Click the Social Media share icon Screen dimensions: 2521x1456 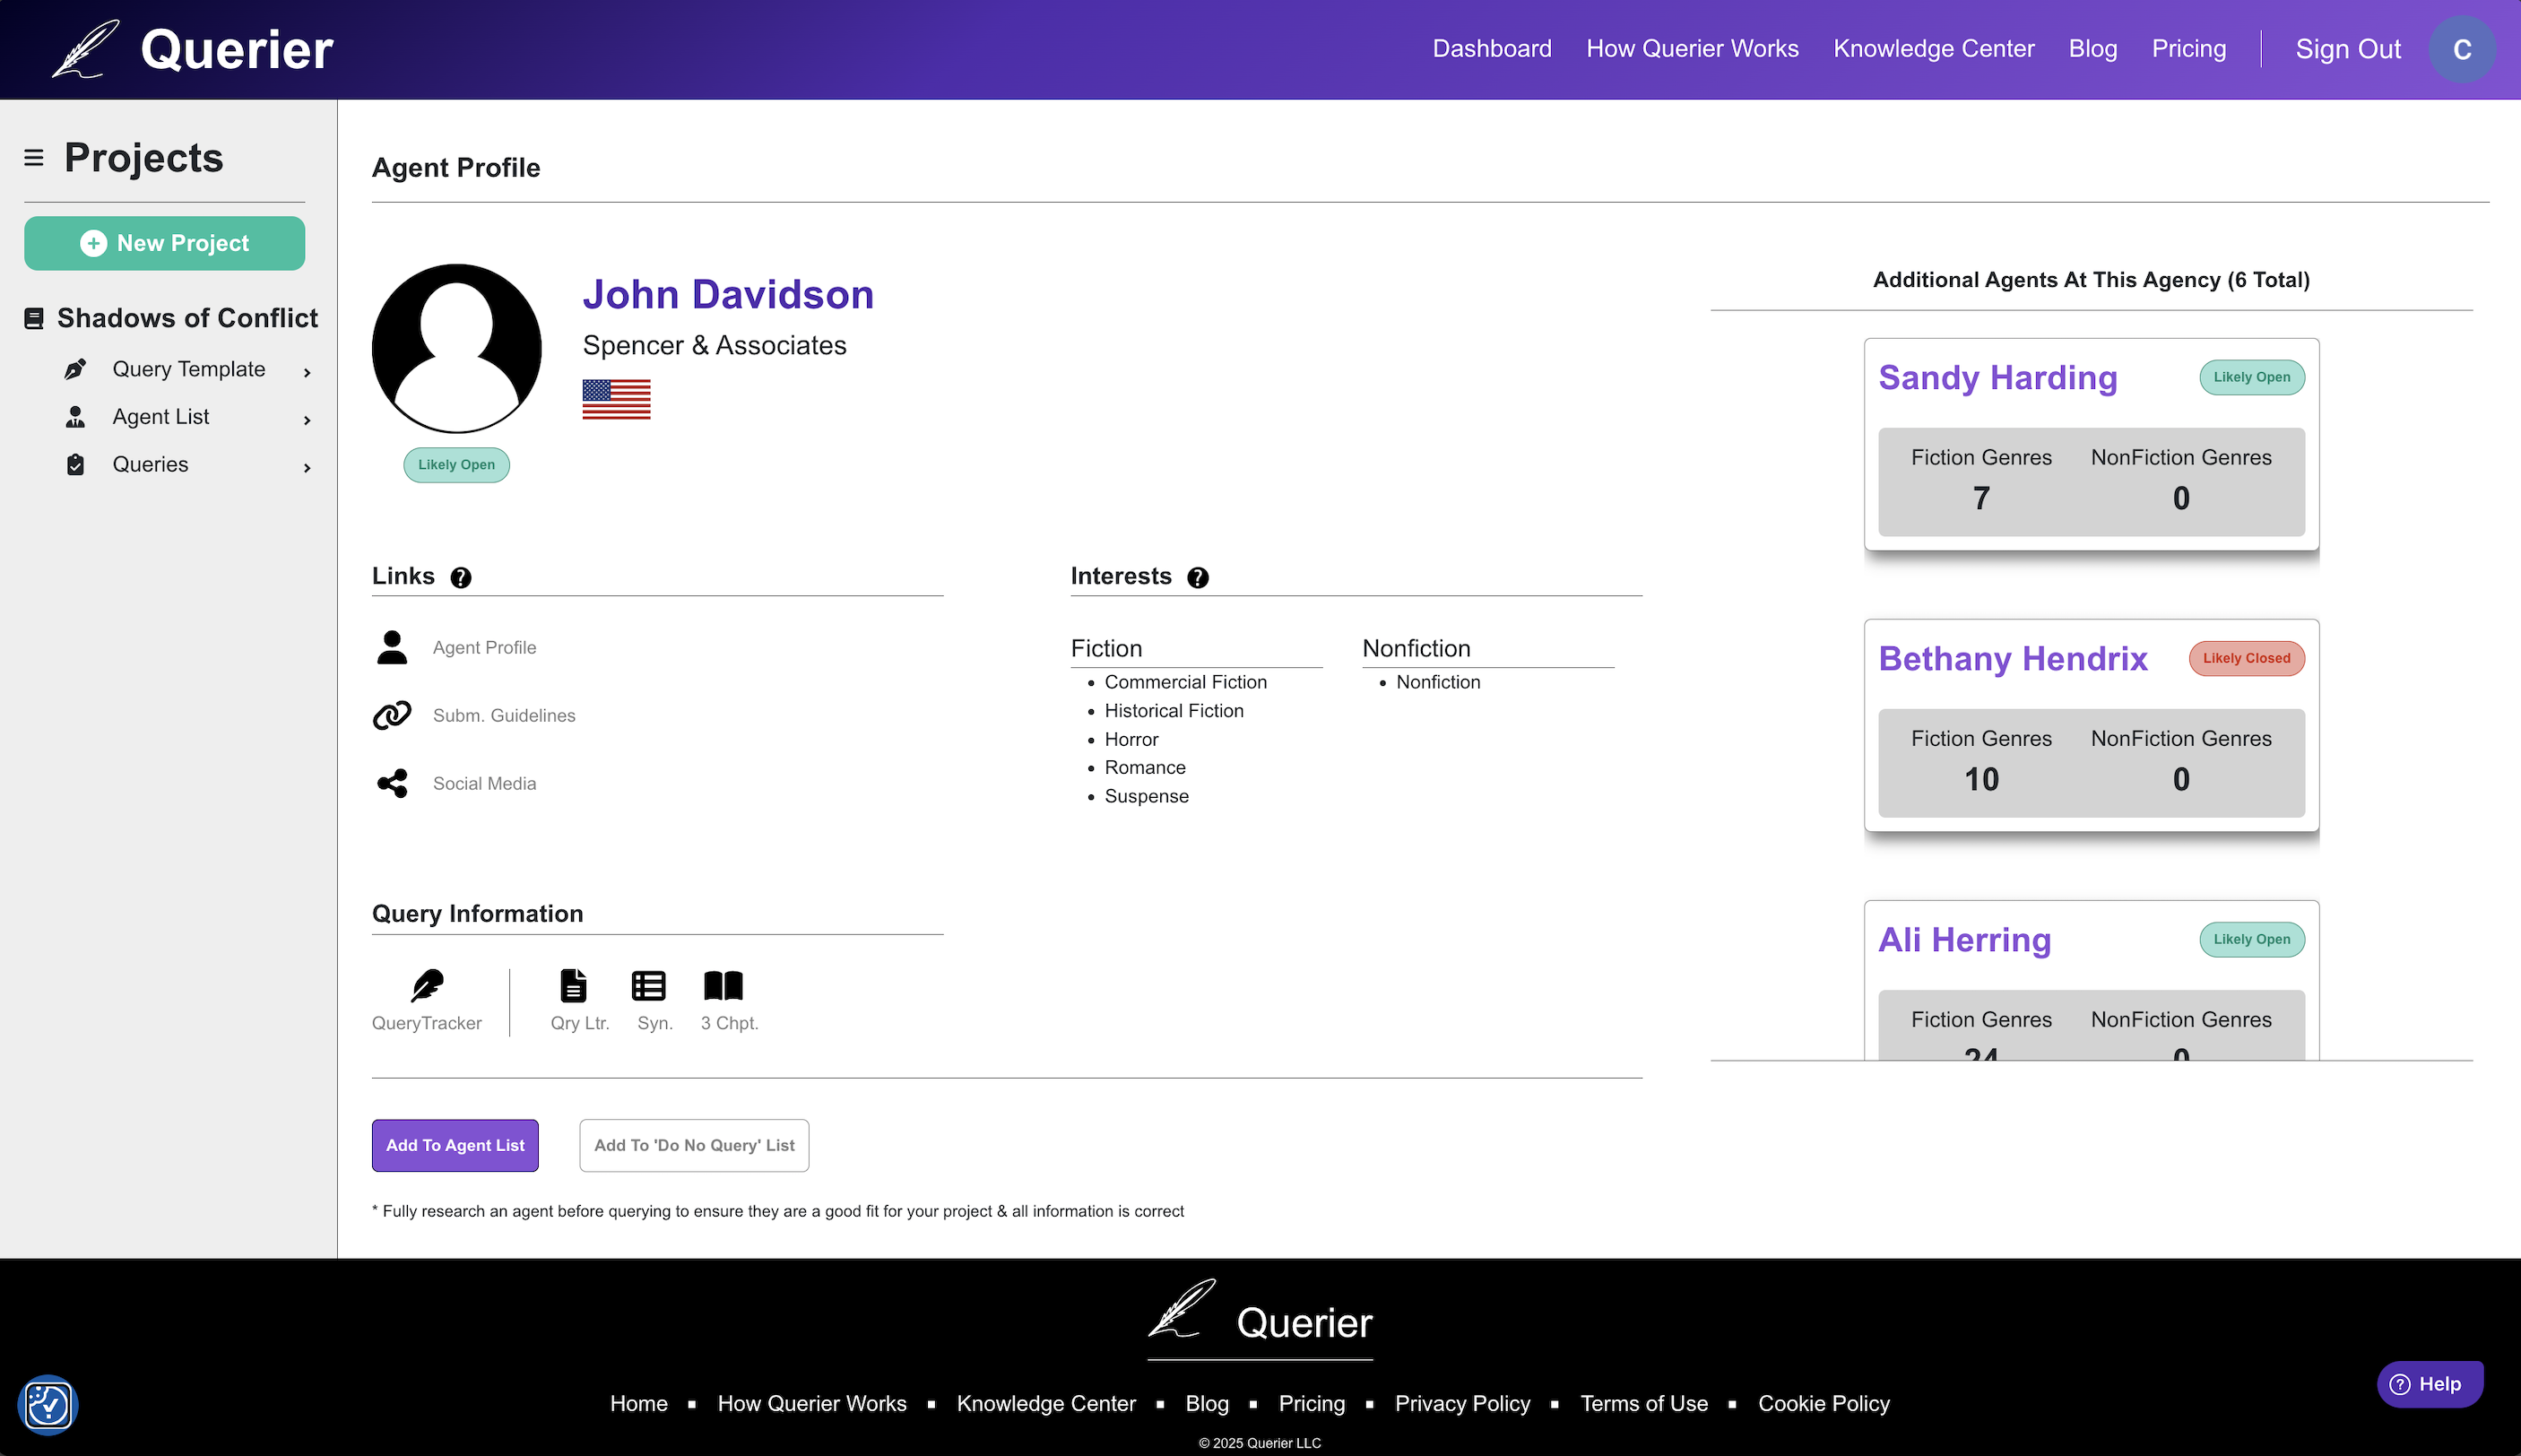pos(392,783)
